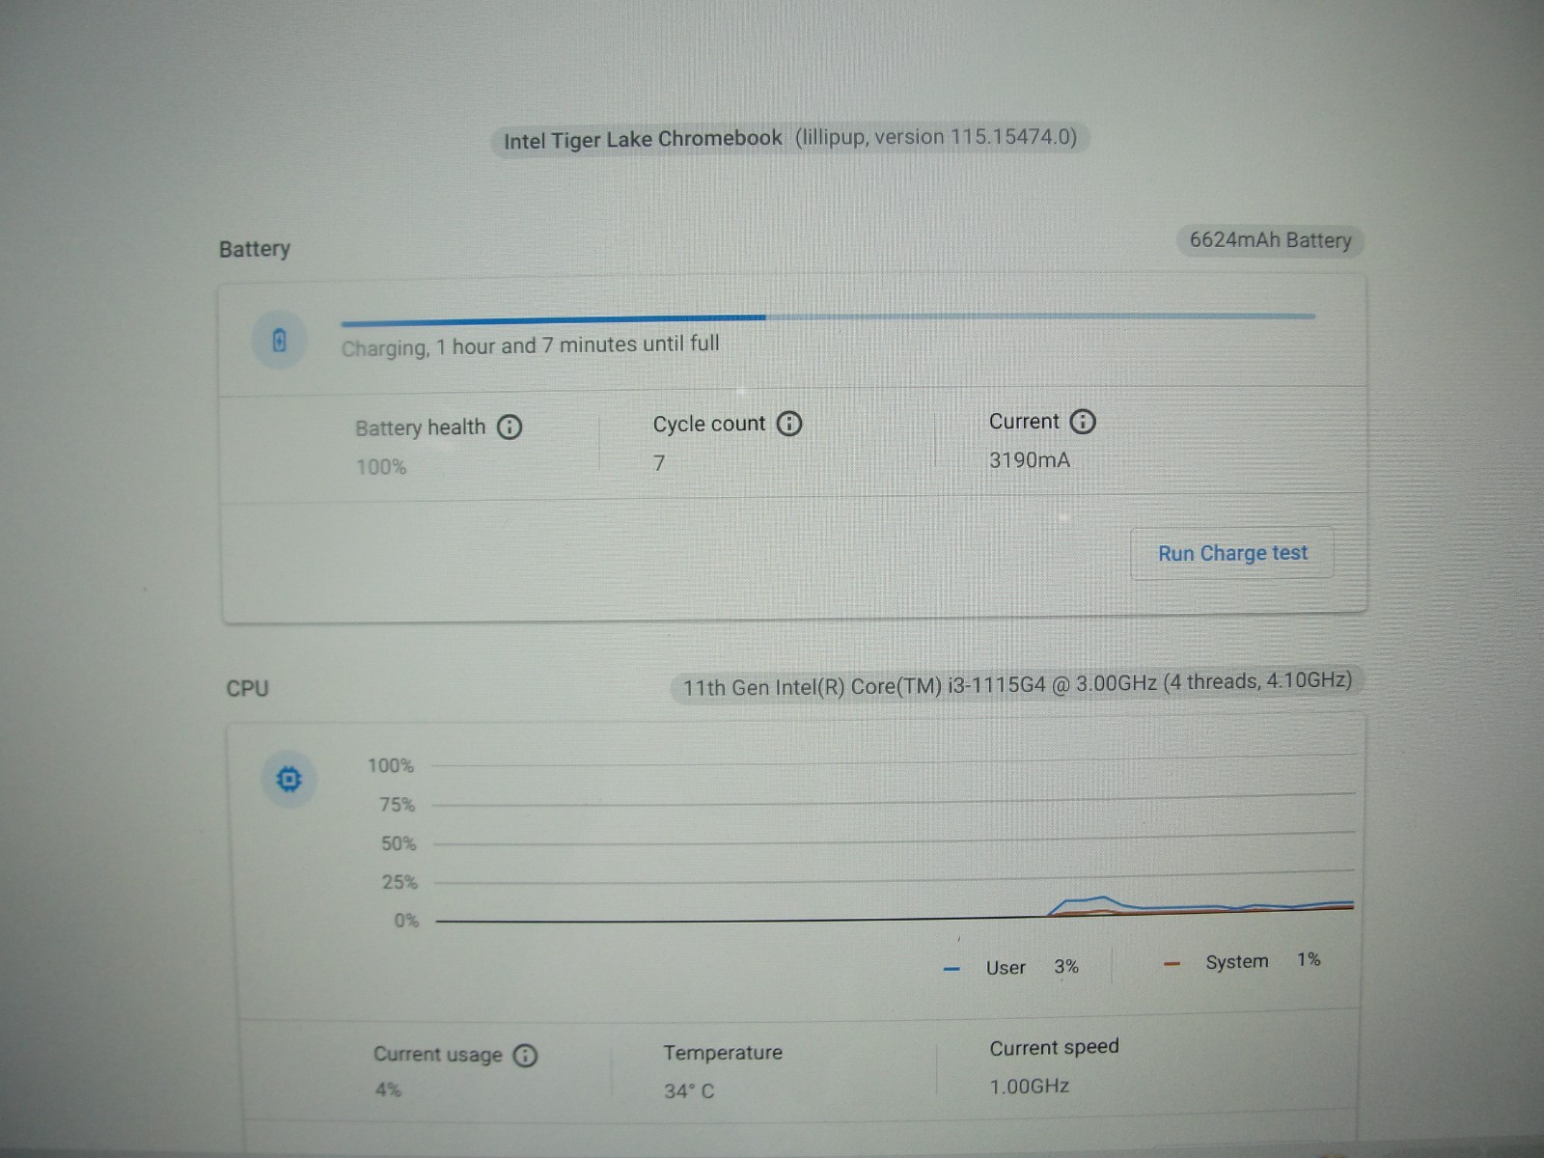This screenshot has width=1544, height=1158.
Task: Click the CPU chip icon
Action: click(289, 778)
